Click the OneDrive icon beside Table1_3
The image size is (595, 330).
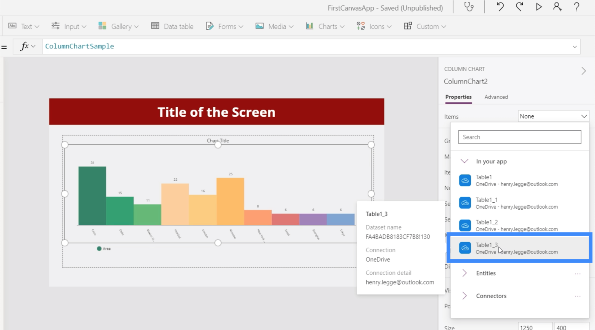[465, 248]
